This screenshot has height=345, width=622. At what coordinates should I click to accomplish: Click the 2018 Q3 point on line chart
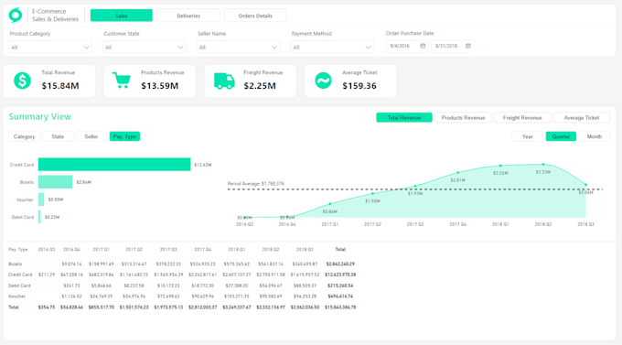pos(586,185)
